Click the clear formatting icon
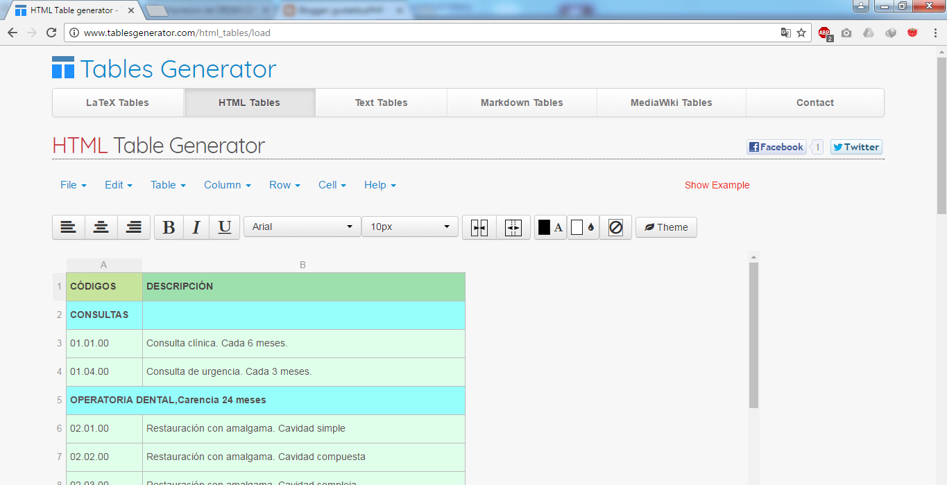The width and height of the screenshot is (947, 485). tap(615, 227)
